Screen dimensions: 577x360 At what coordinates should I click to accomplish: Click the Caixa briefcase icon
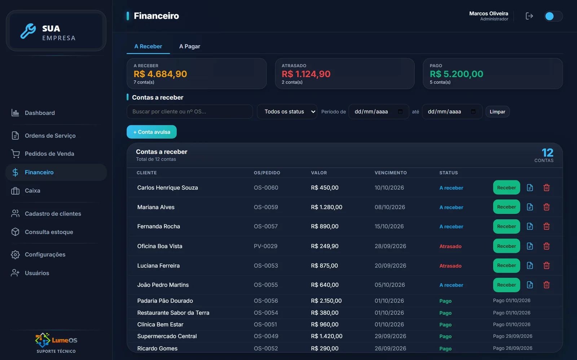pyautogui.click(x=15, y=191)
